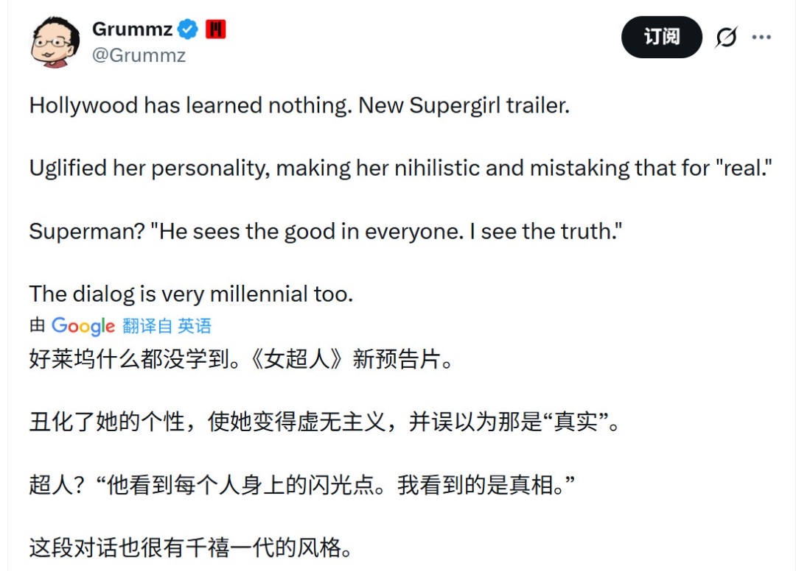
Task: Click the blue verified checkmark badge
Action: coord(189,29)
